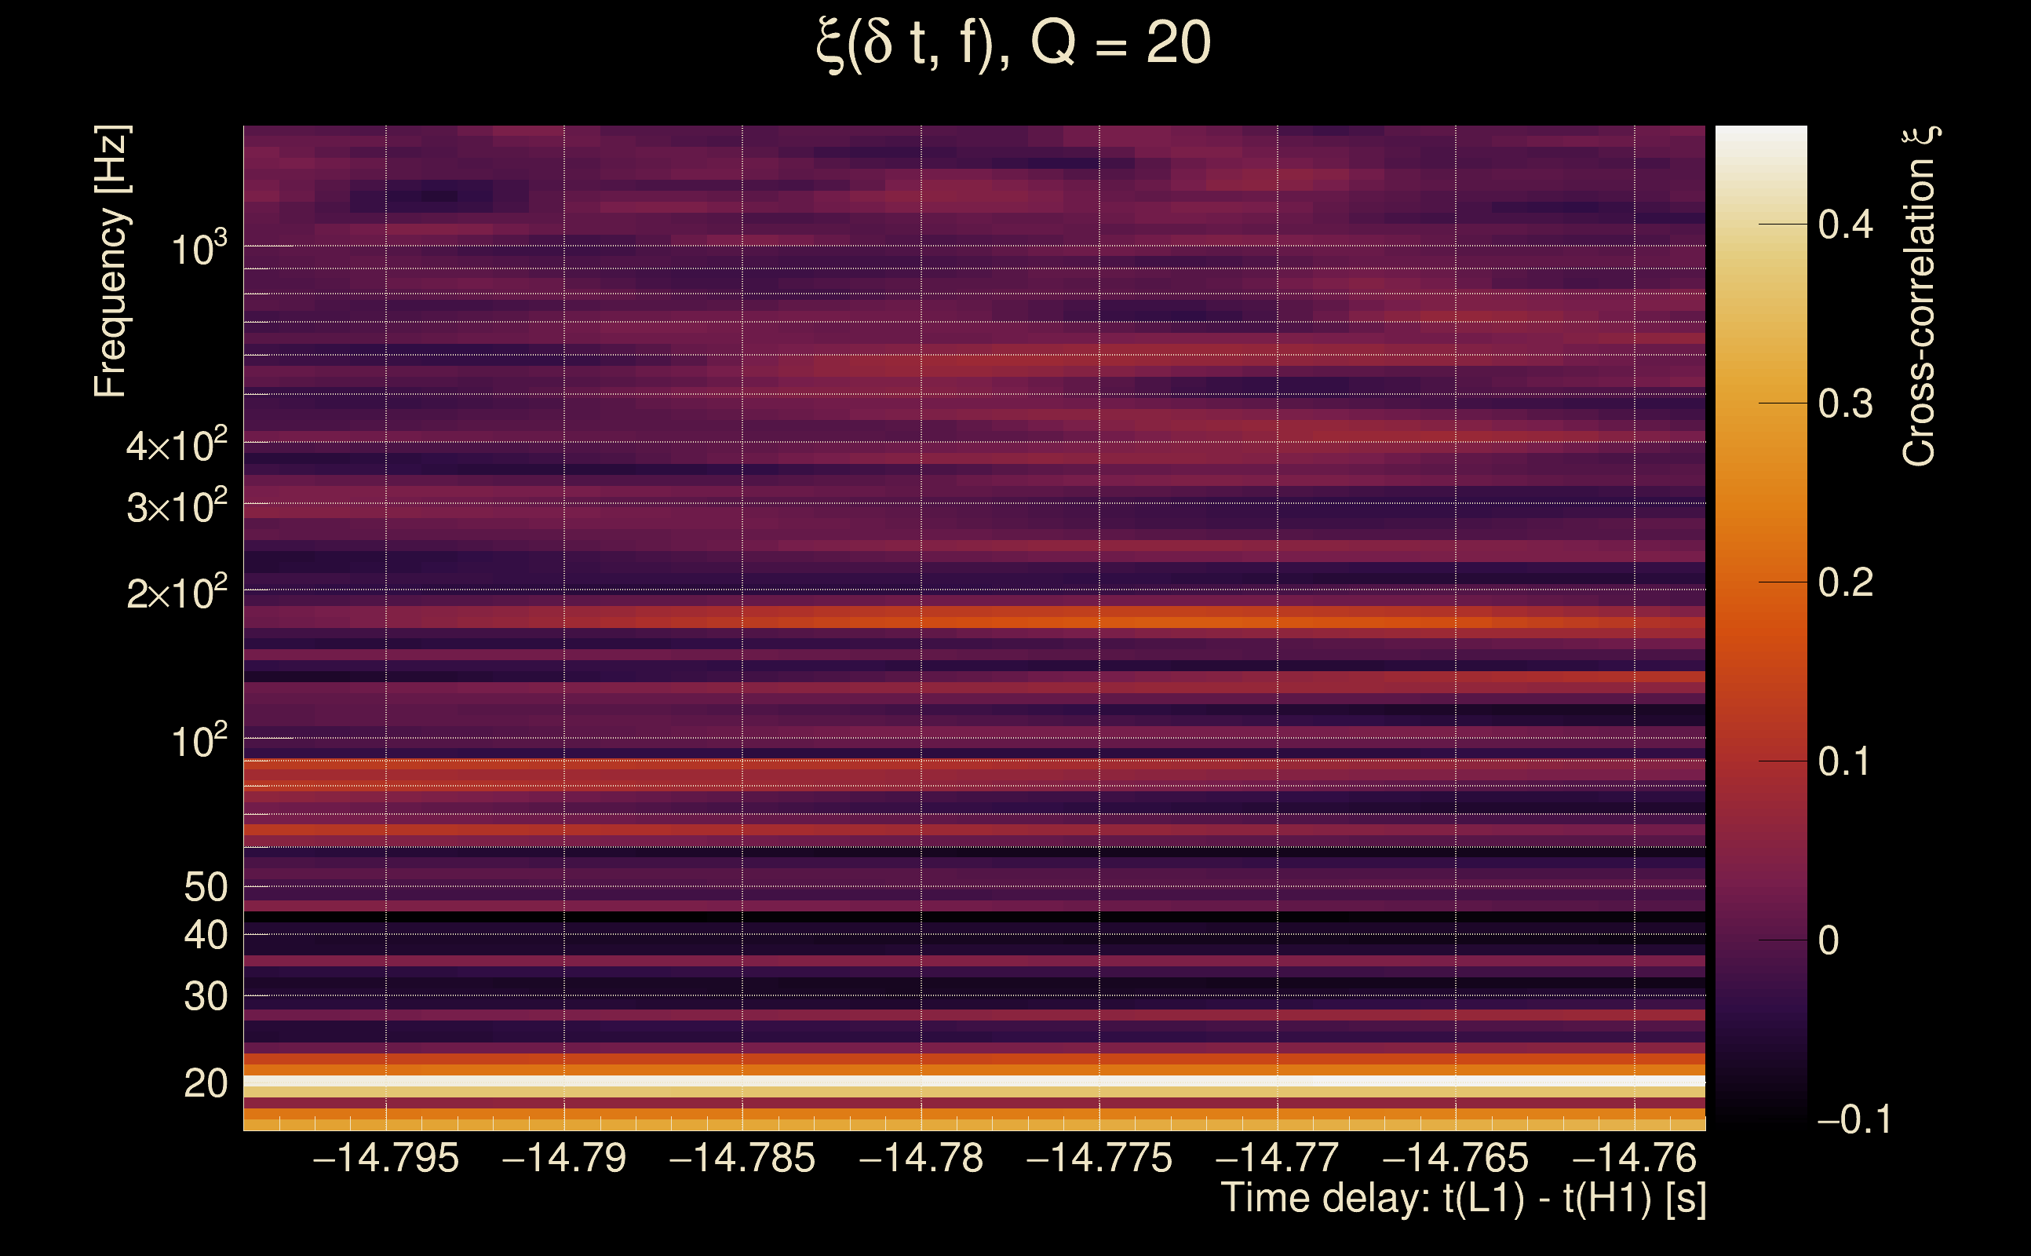The image size is (2031, 1256).
Task: Click the 10² frequency tick label
Action: tap(199, 741)
